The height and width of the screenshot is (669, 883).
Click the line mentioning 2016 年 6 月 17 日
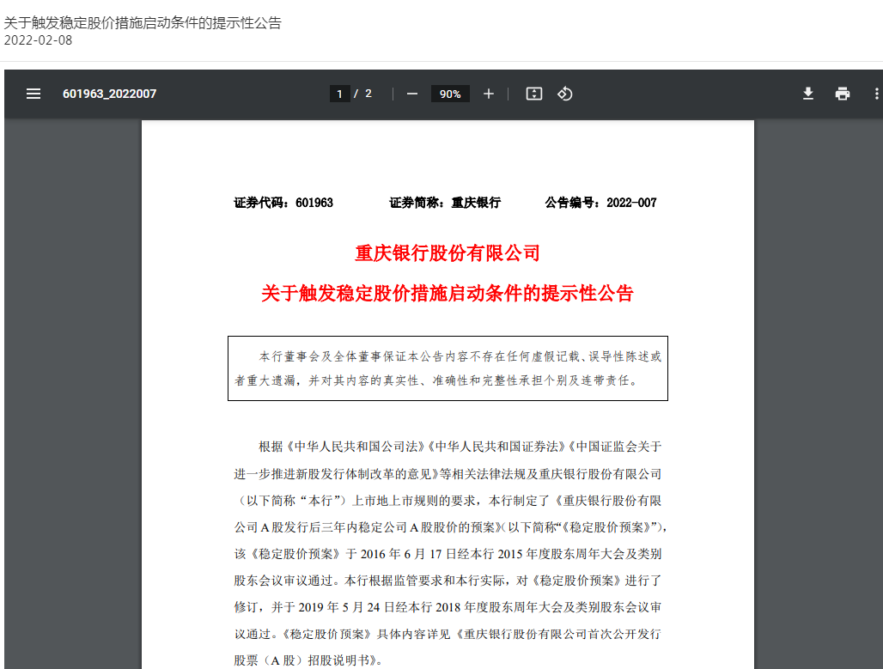(448, 554)
